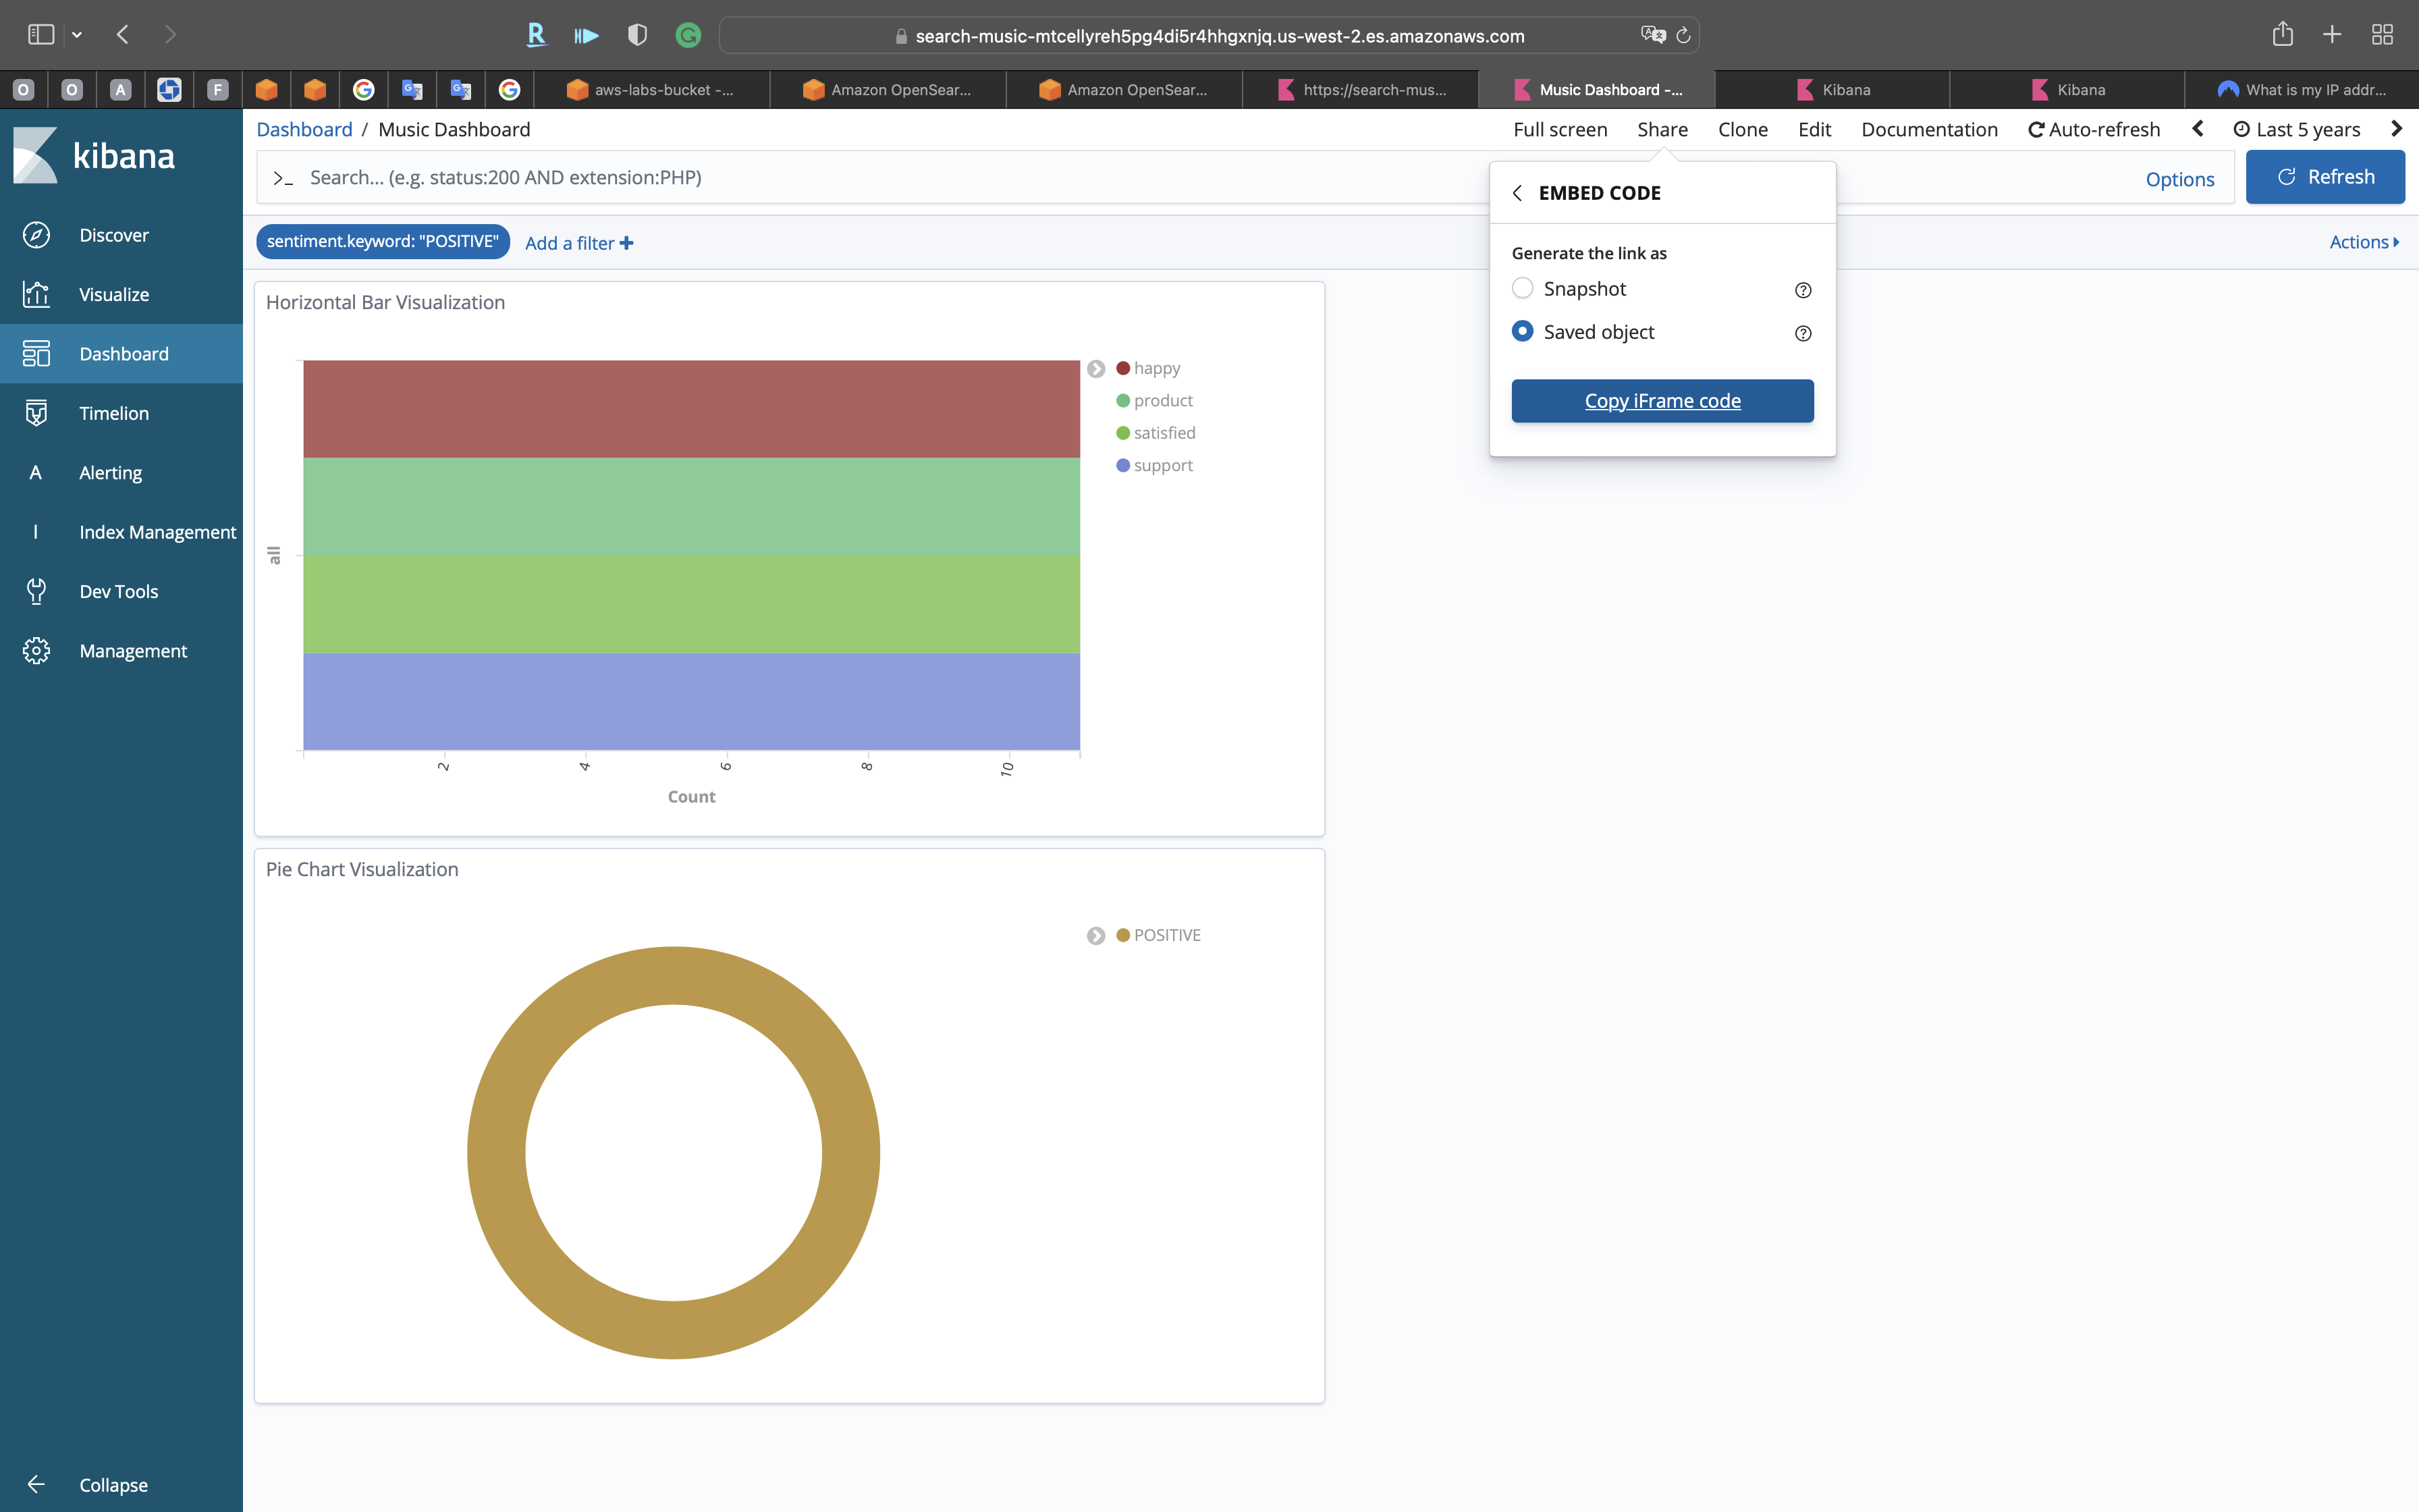Image resolution: width=2419 pixels, height=1512 pixels.
Task: Click the Dev Tools wrench icon
Action: tap(36, 591)
